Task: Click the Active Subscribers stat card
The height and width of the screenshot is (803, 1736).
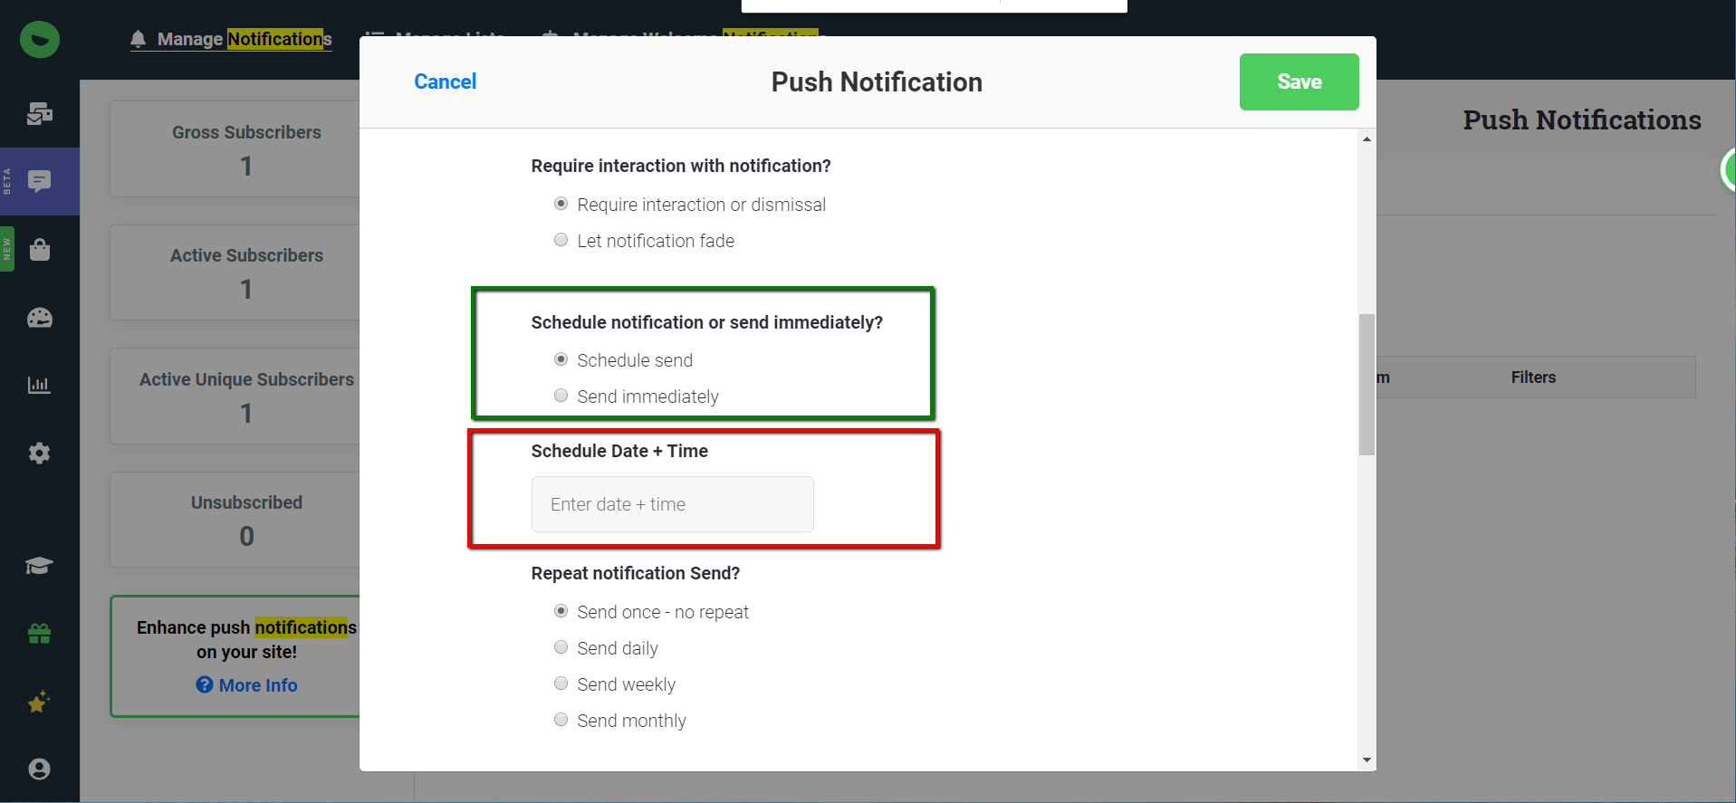Action: [235, 272]
